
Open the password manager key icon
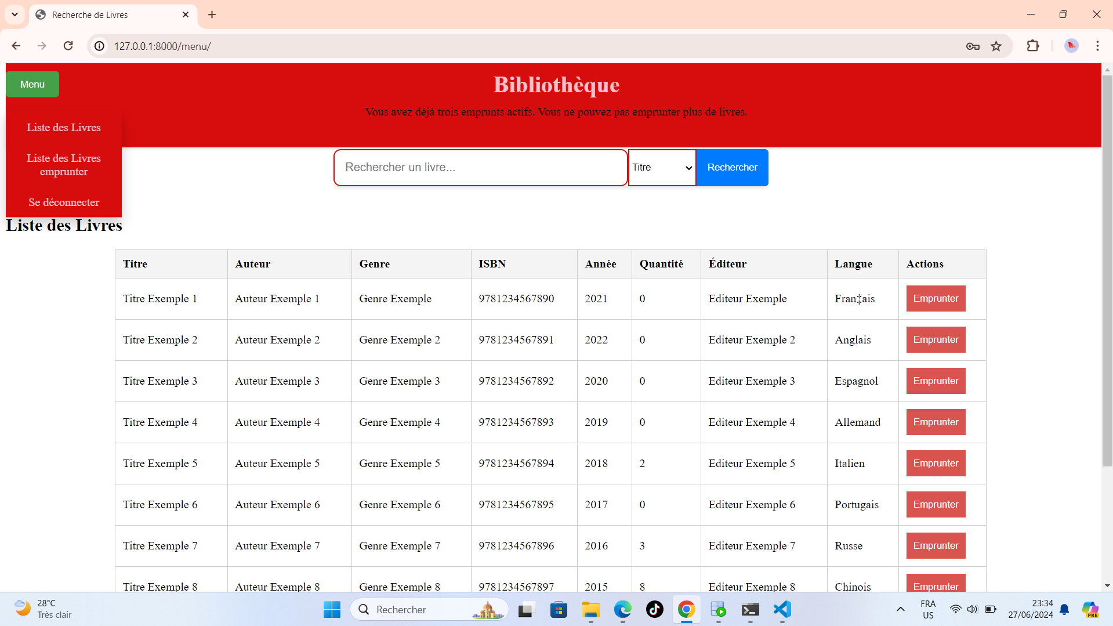pyautogui.click(x=973, y=46)
